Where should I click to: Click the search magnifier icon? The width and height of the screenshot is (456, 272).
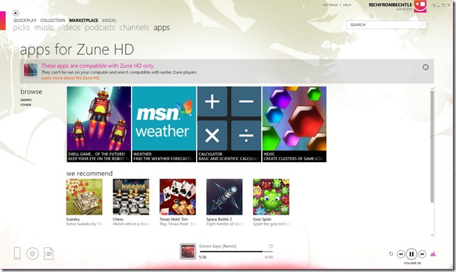click(422, 25)
